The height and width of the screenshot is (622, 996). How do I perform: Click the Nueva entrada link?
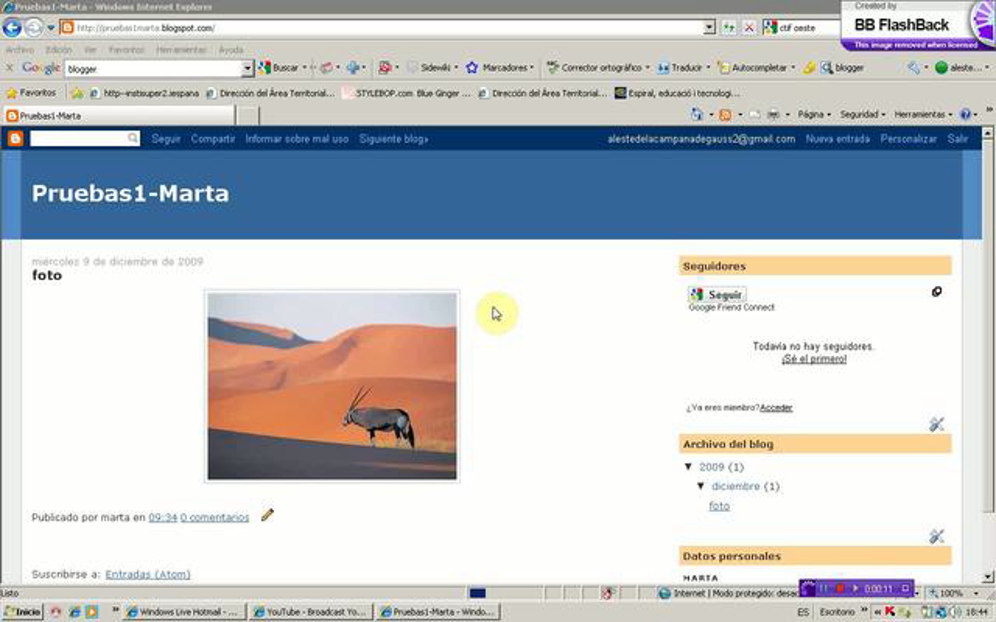(837, 139)
